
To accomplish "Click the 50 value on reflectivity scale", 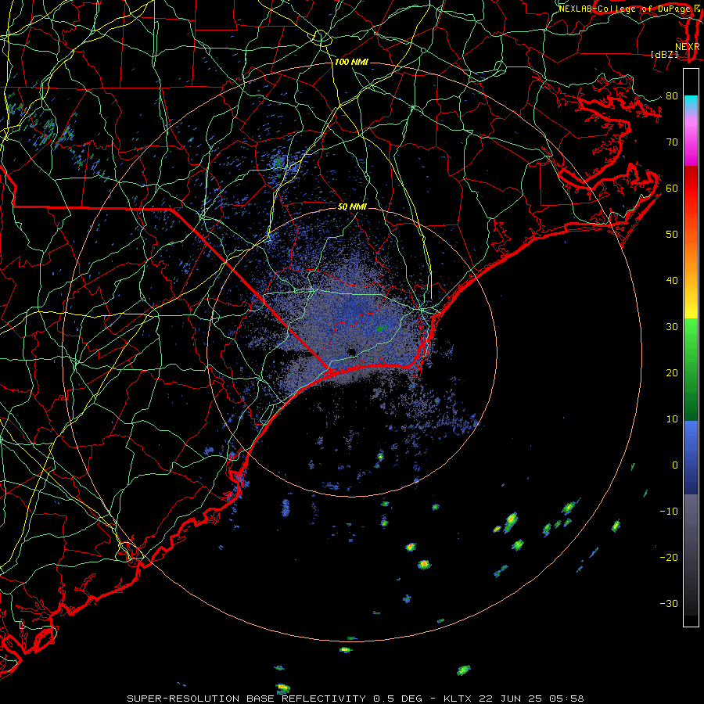I will (x=672, y=235).
